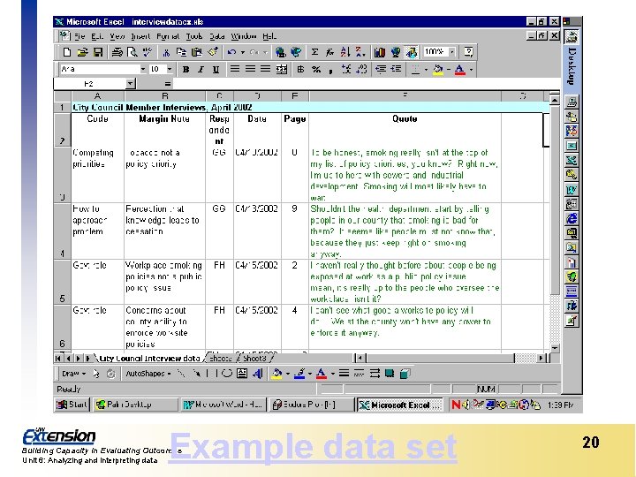Click the Insert Hyperlink globe icon

(280, 52)
